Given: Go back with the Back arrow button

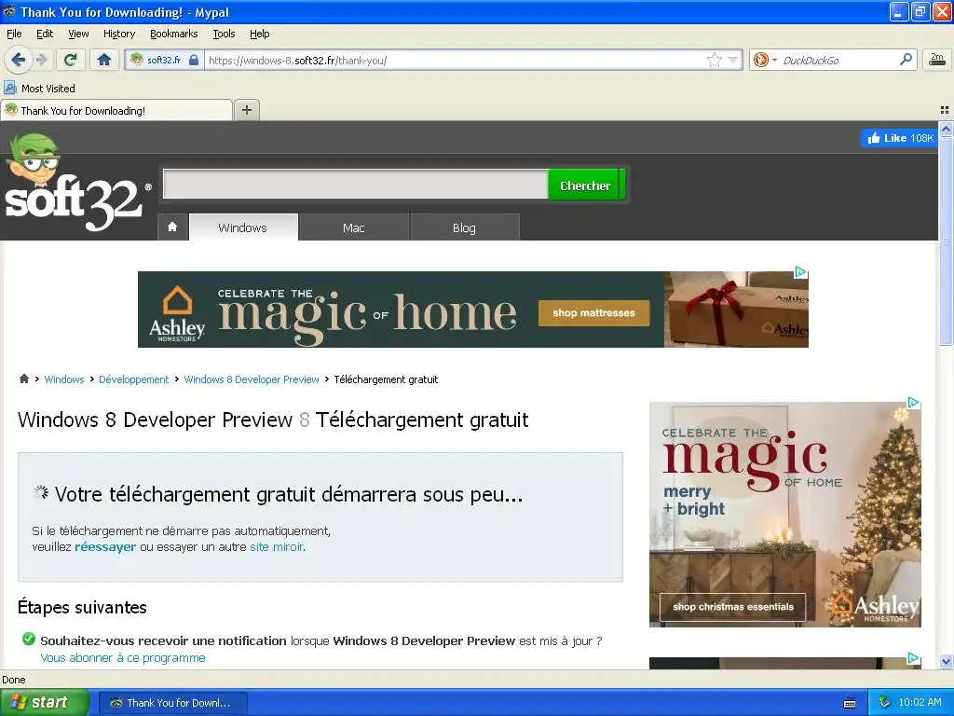Looking at the screenshot, I should (x=18, y=60).
